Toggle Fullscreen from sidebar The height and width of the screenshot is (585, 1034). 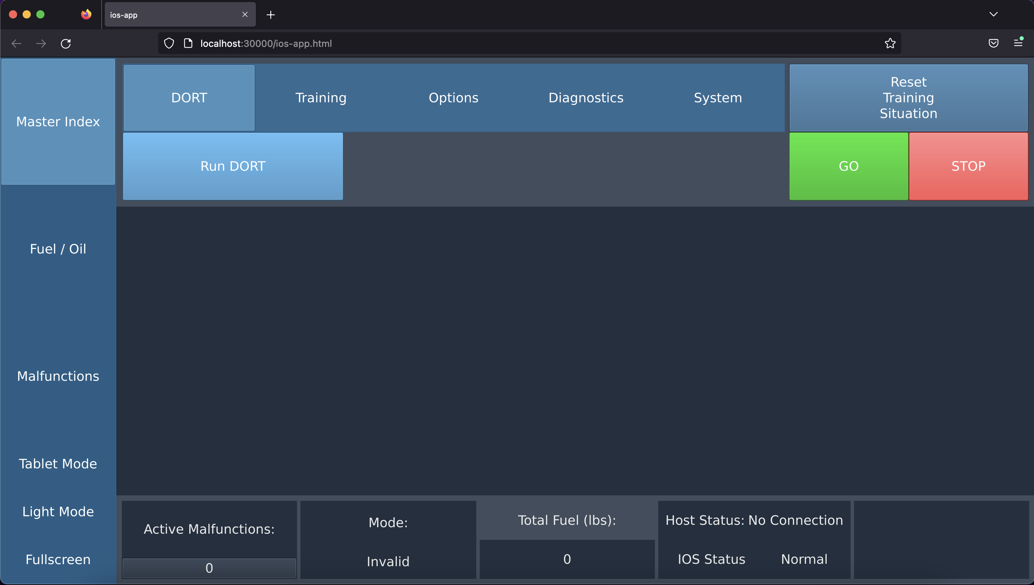point(58,559)
